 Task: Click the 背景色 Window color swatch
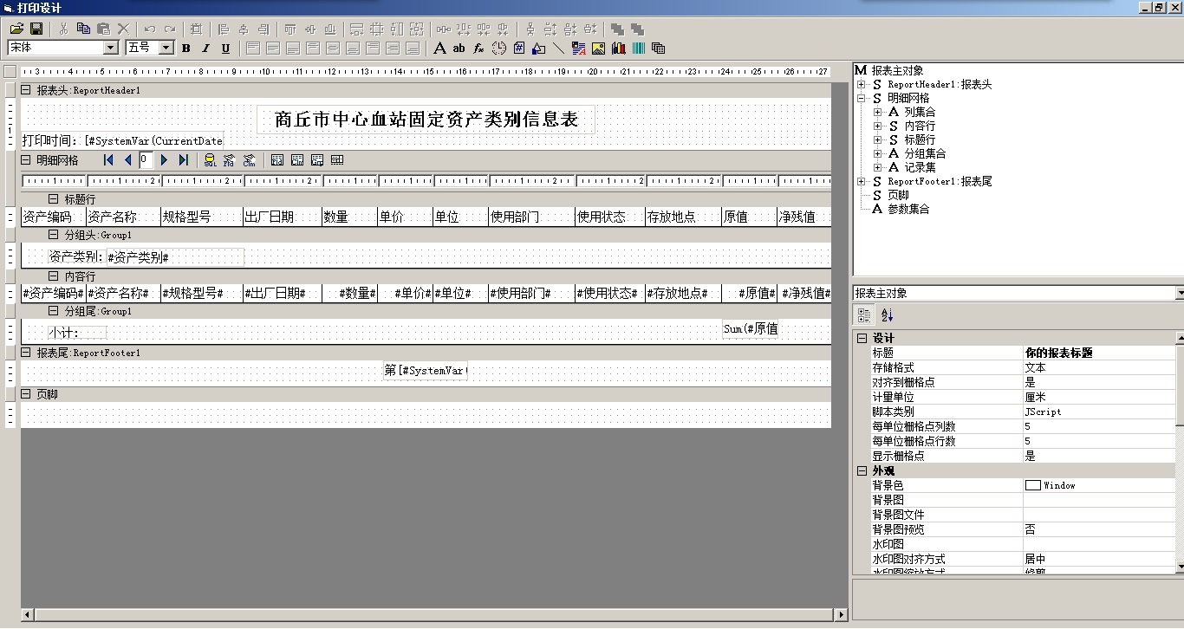(x=1032, y=485)
